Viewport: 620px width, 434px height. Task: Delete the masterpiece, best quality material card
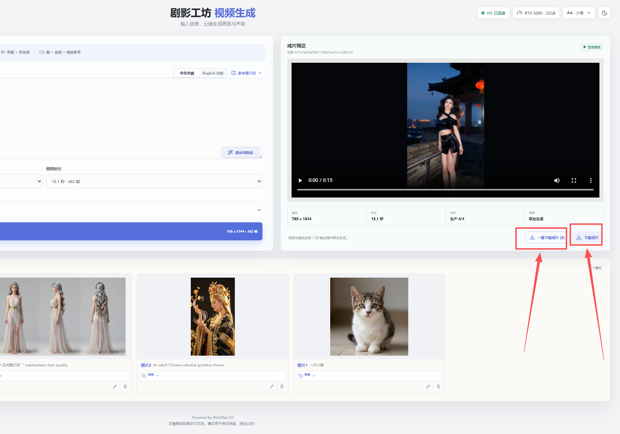(125, 386)
